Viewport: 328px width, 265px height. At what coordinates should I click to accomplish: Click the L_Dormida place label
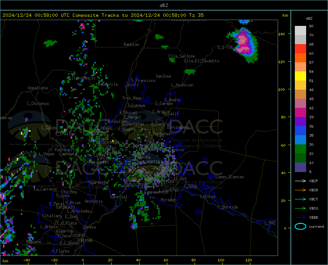tap(227, 207)
